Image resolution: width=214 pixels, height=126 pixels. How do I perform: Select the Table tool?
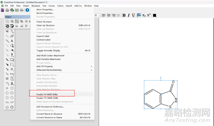[7, 79]
